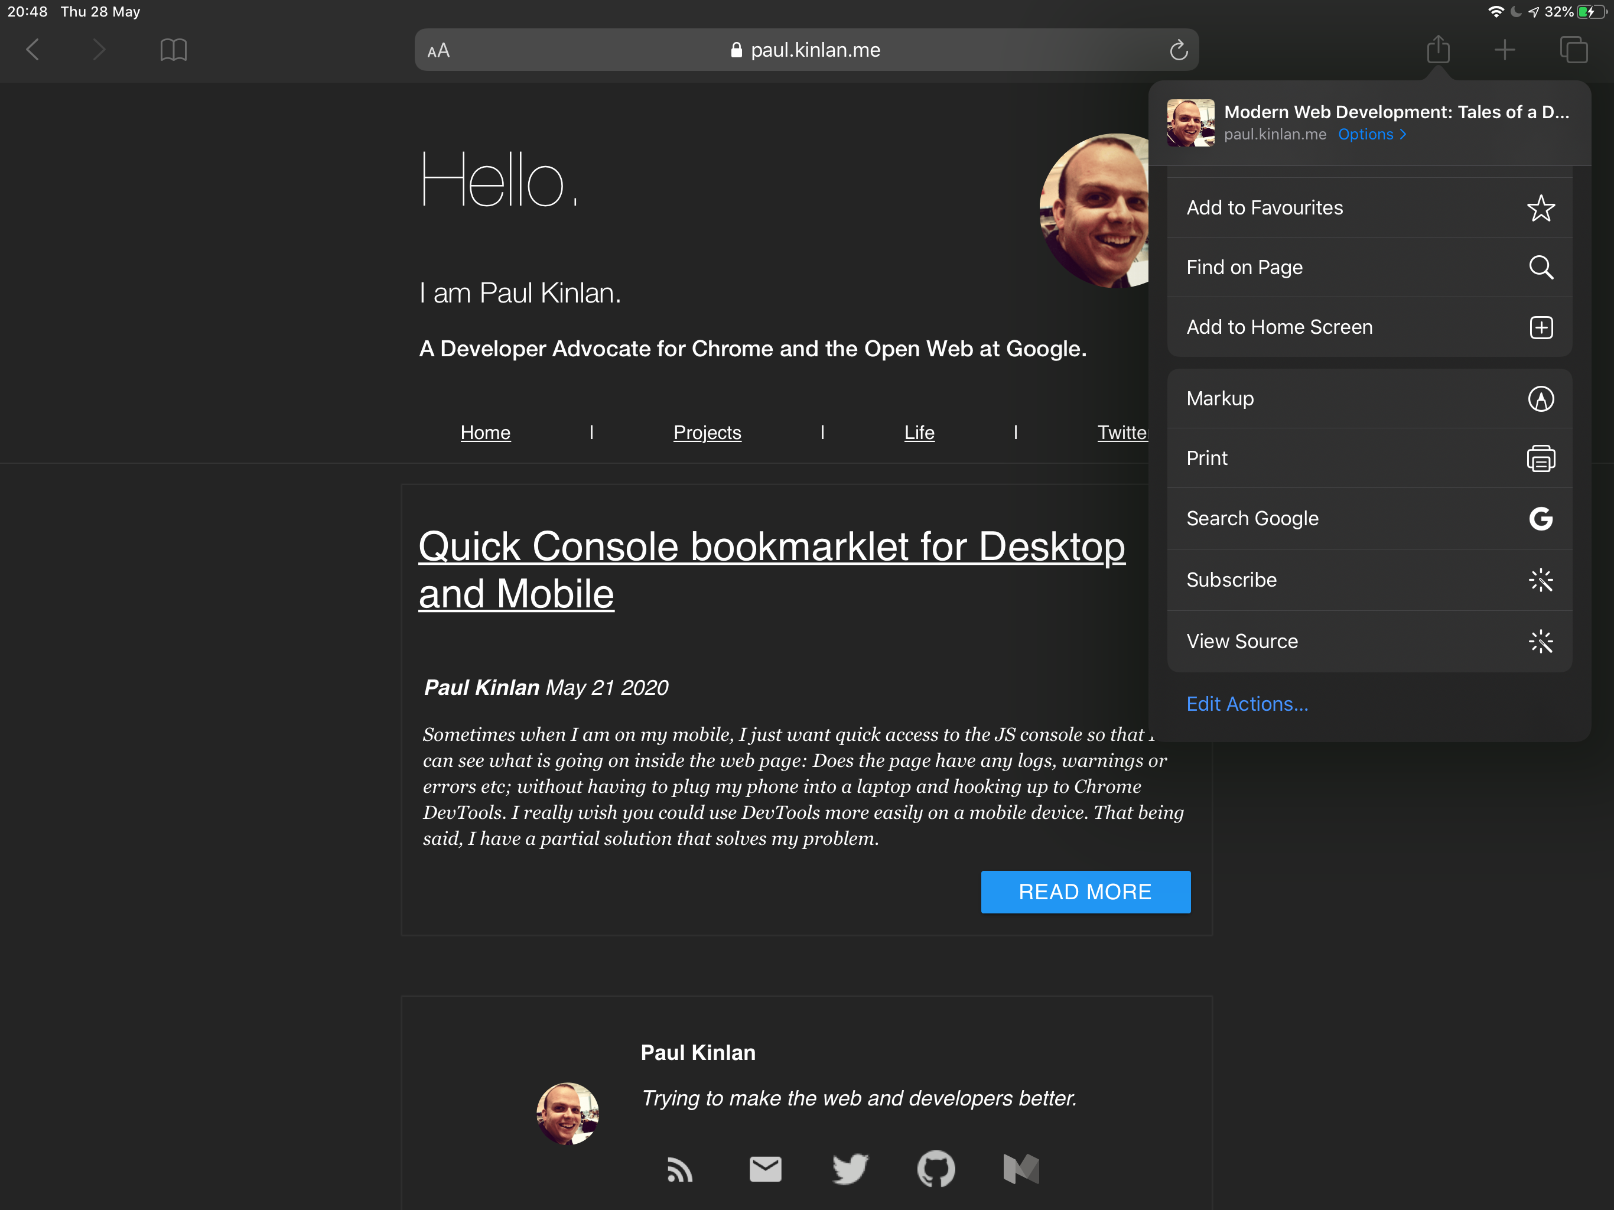Screen dimensions: 1614x1210
Task: Click the READ MORE button
Action: coord(1085,891)
